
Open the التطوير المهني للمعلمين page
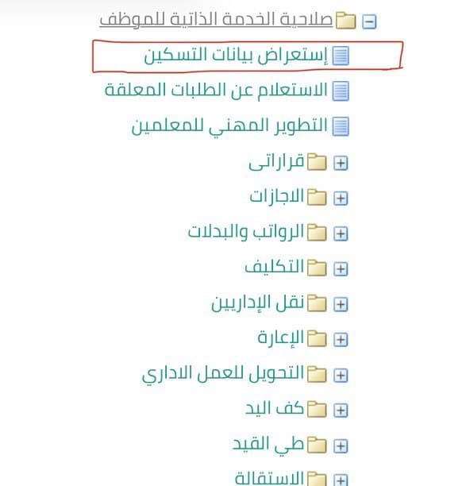point(229,126)
